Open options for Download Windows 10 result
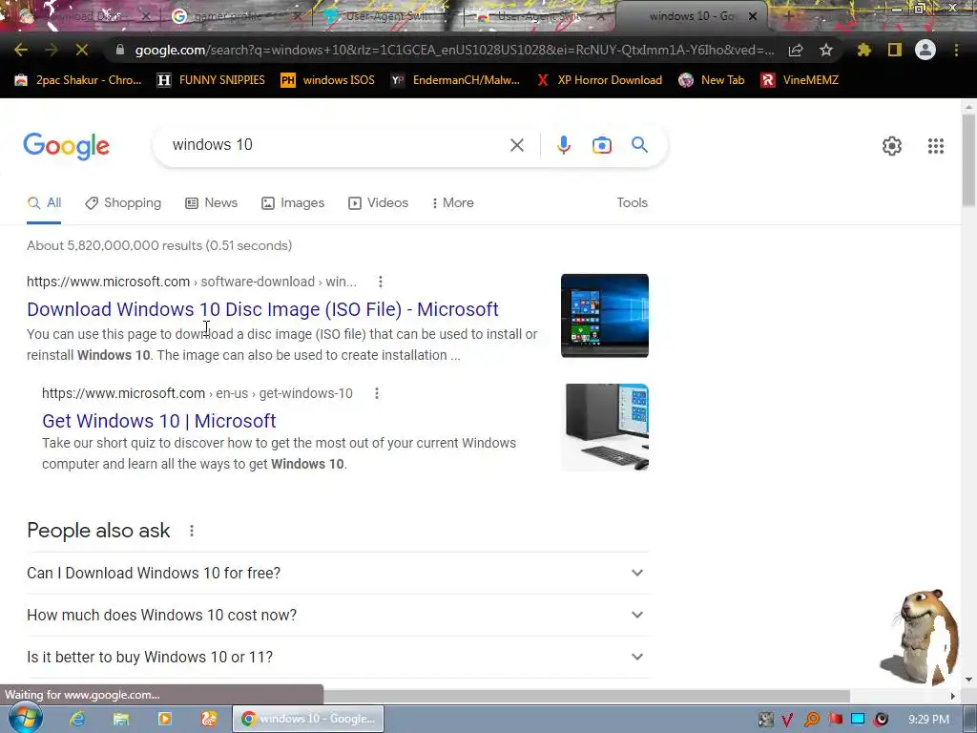977x733 pixels. point(380,282)
